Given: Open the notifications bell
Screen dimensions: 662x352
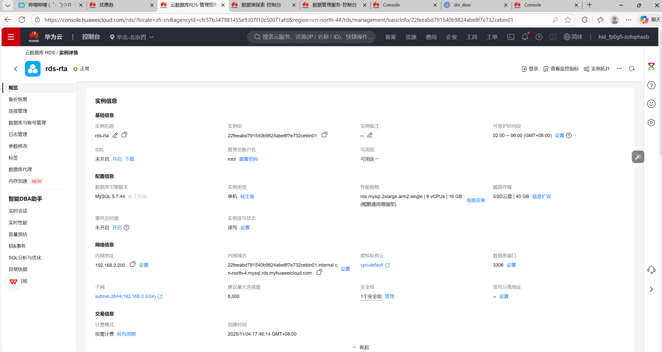Looking at the screenshot, I should [x=525, y=37].
